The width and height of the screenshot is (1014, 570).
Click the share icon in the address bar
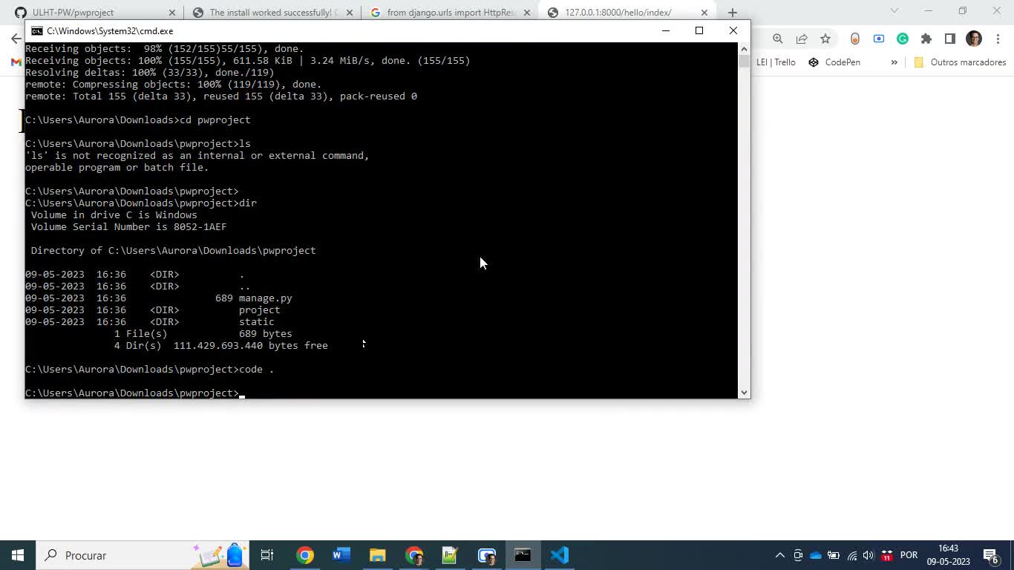(800, 39)
